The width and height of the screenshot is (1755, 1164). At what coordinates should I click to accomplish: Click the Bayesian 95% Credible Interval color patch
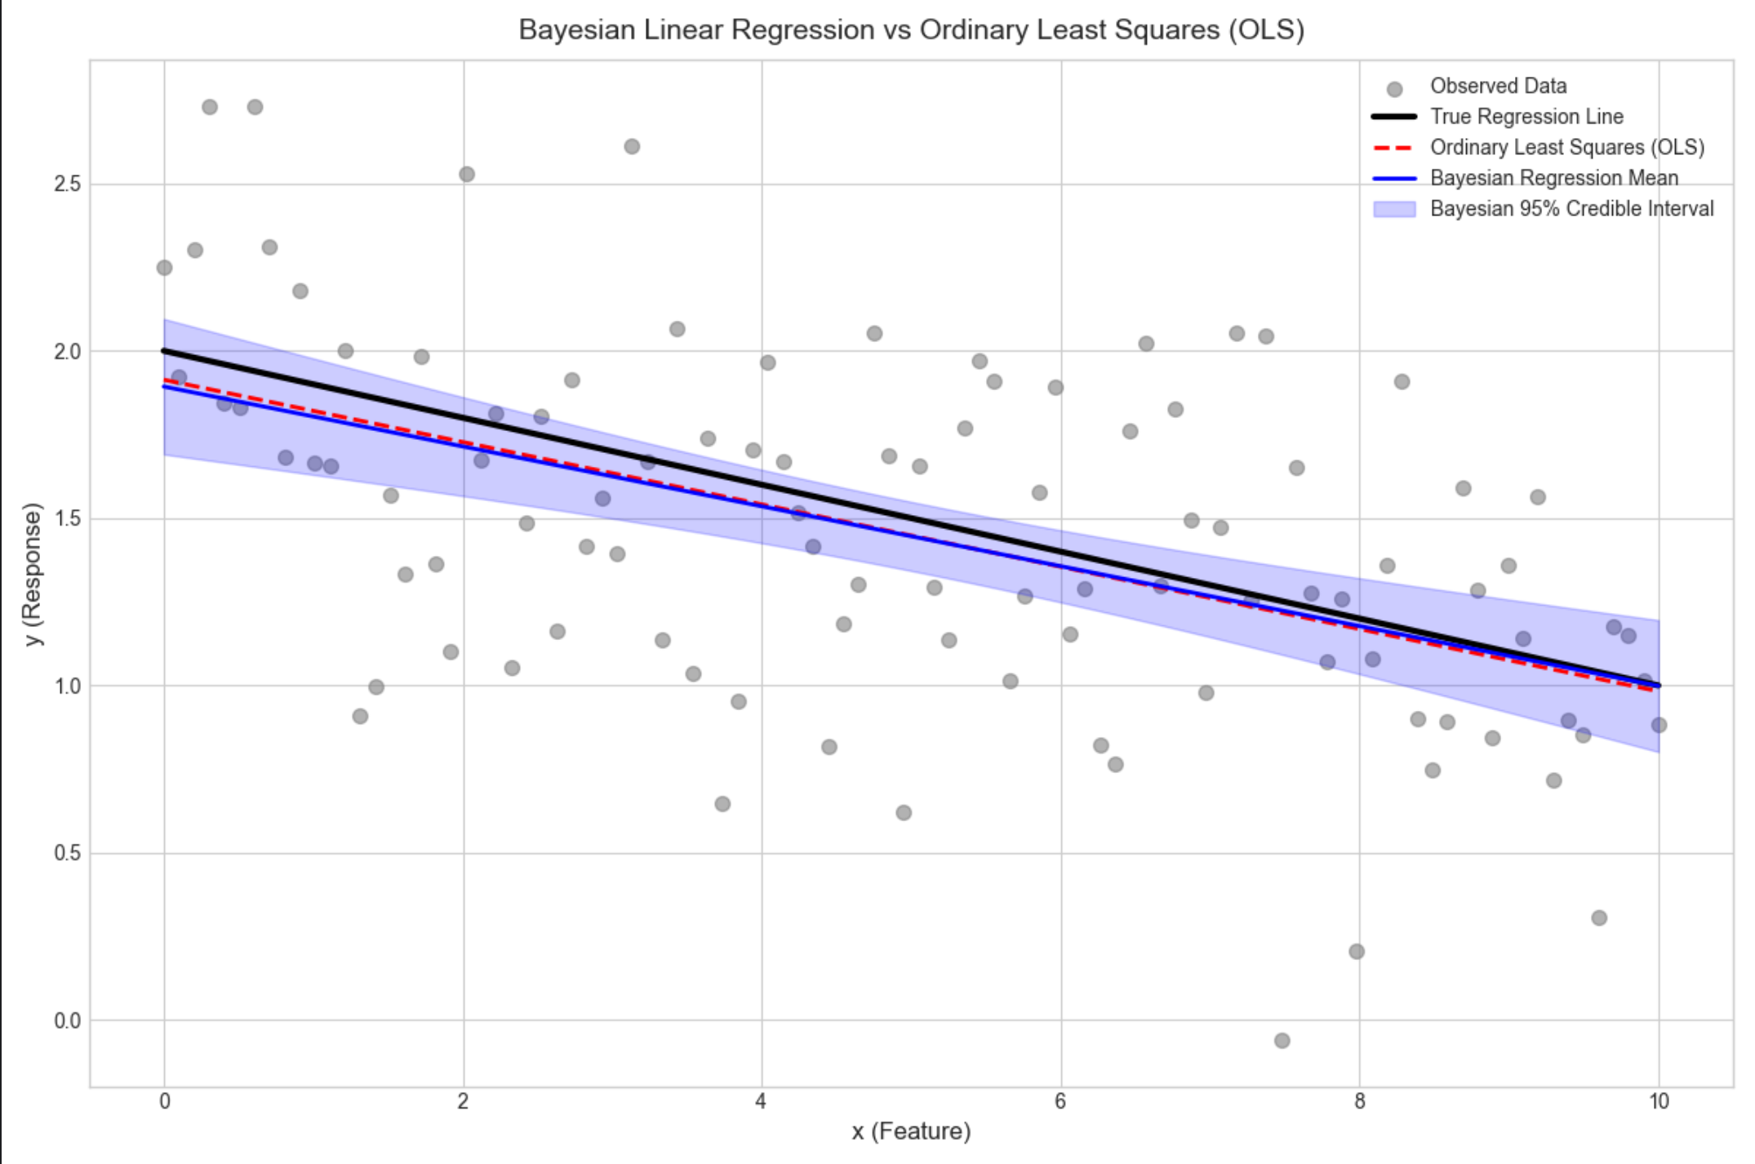pos(1393,209)
